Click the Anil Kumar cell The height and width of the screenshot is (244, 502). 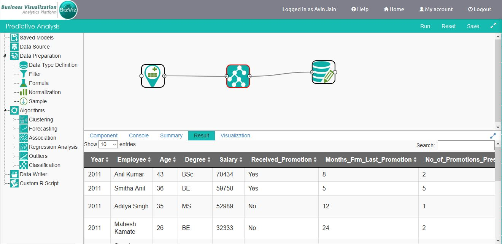coord(132,175)
